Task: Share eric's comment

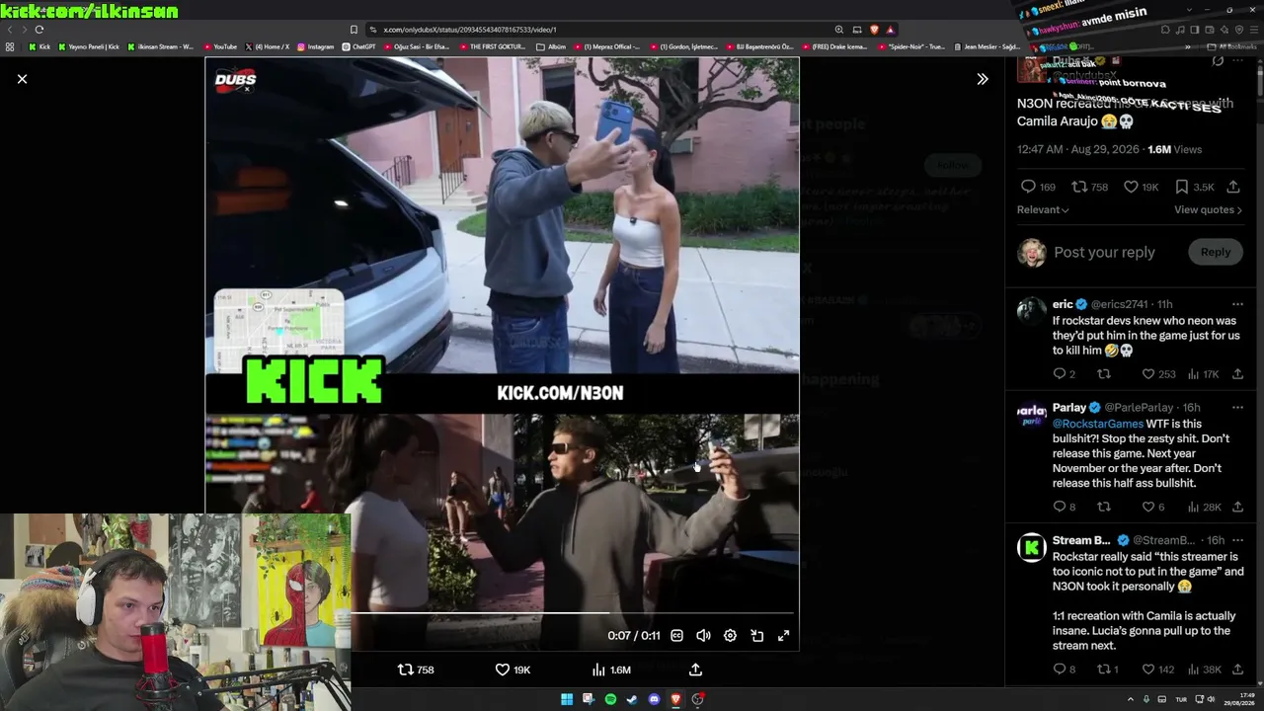Action: pyautogui.click(x=1237, y=374)
